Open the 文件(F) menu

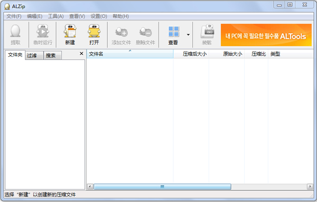[x=14, y=16]
